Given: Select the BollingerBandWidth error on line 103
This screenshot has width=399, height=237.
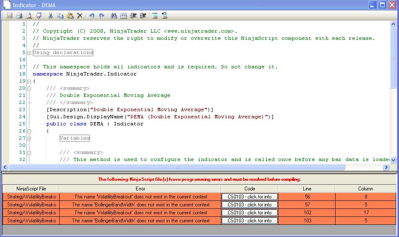Looking at the screenshot, I should point(141,221).
